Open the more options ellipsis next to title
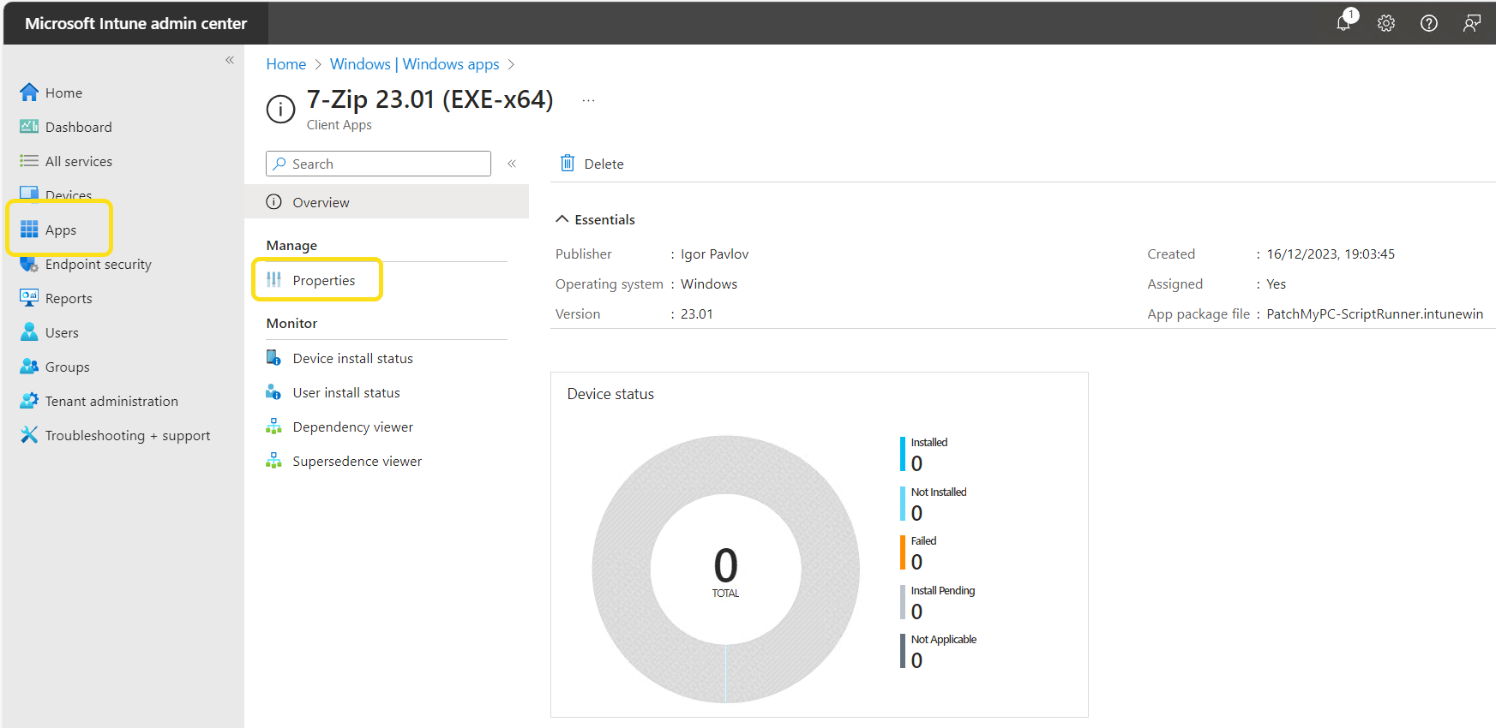This screenshot has height=728, width=1496. [x=588, y=101]
